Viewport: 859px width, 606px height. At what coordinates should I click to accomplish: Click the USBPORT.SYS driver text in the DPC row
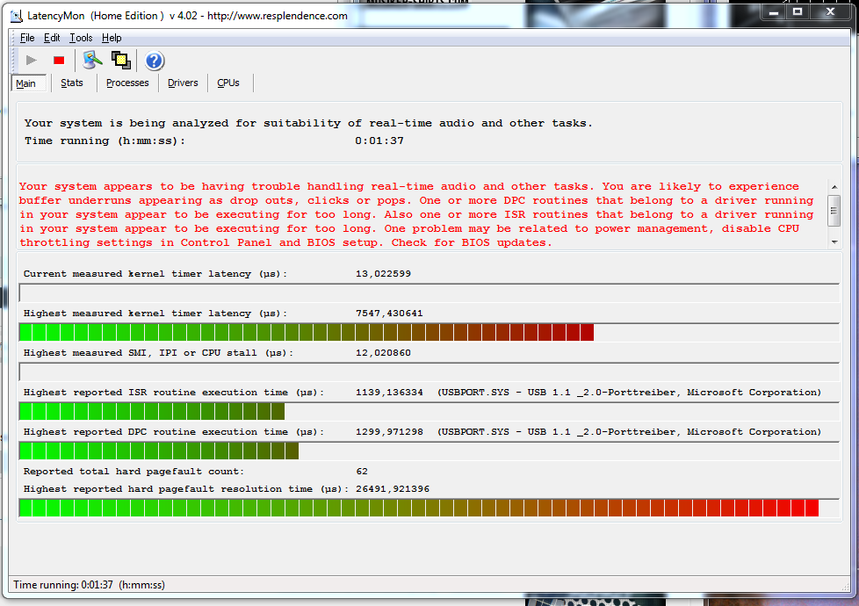[x=629, y=431]
